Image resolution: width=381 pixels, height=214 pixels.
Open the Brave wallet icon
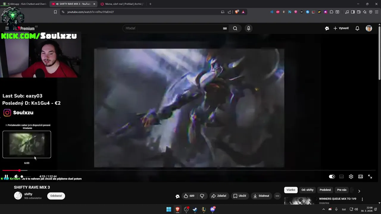(x=359, y=12)
